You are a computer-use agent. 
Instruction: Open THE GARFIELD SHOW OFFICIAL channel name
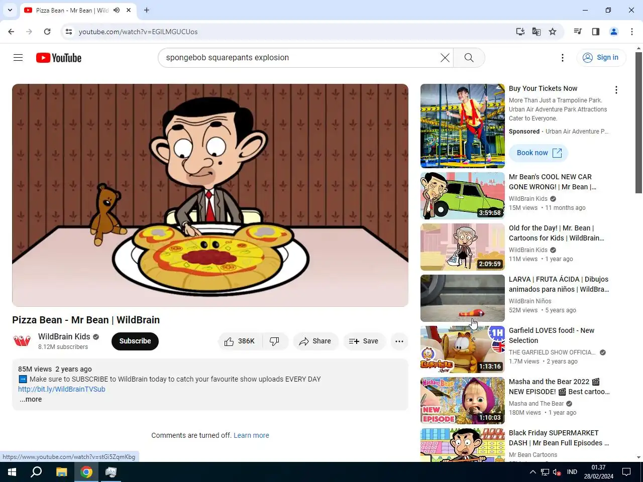pos(552,352)
